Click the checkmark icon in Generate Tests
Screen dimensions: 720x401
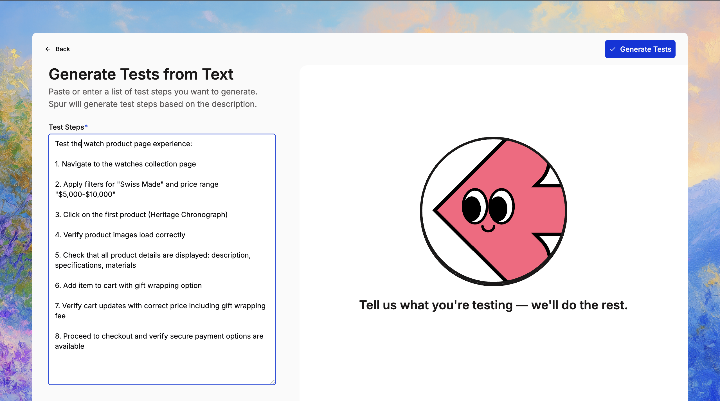613,49
